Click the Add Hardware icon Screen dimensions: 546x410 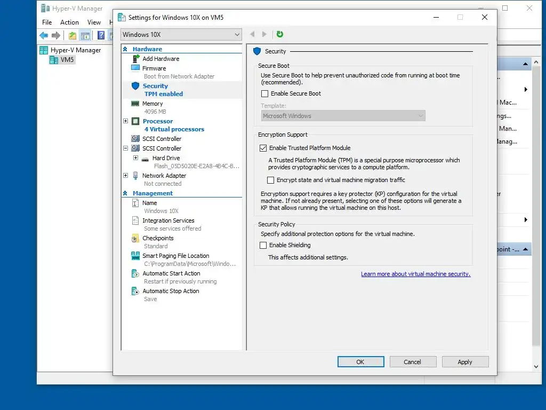tap(136, 59)
